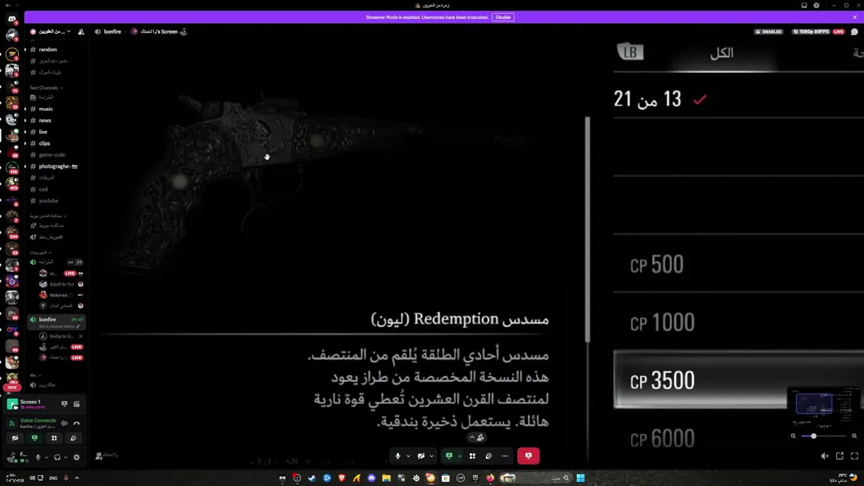Image resolution: width=864 pixels, height=486 pixels.
Task: Open microphone options arrow in control bar
Action: click(408, 456)
